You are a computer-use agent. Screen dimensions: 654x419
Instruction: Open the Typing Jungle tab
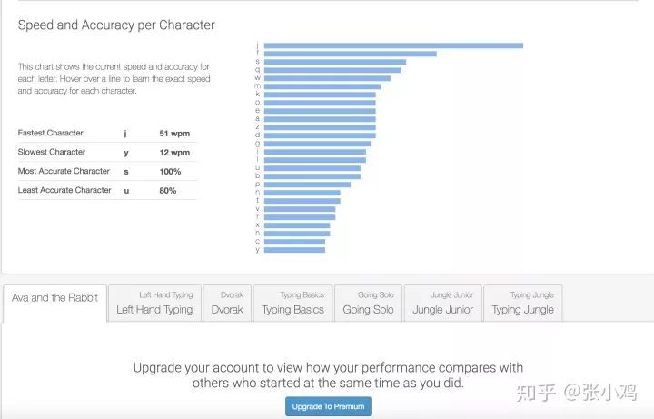pyautogui.click(x=522, y=303)
